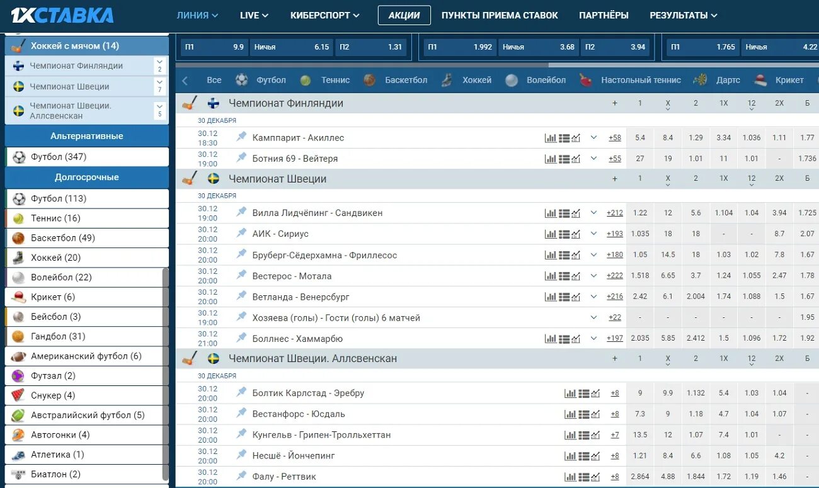Select the Дартс target icon
Viewport: 819px width, 488px height.
700,80
